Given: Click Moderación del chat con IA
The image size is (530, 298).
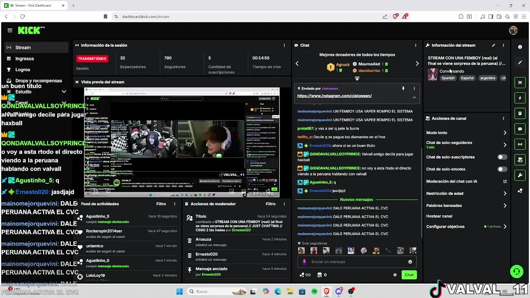Looking at the screenshot, I should [x=452, y=181].
